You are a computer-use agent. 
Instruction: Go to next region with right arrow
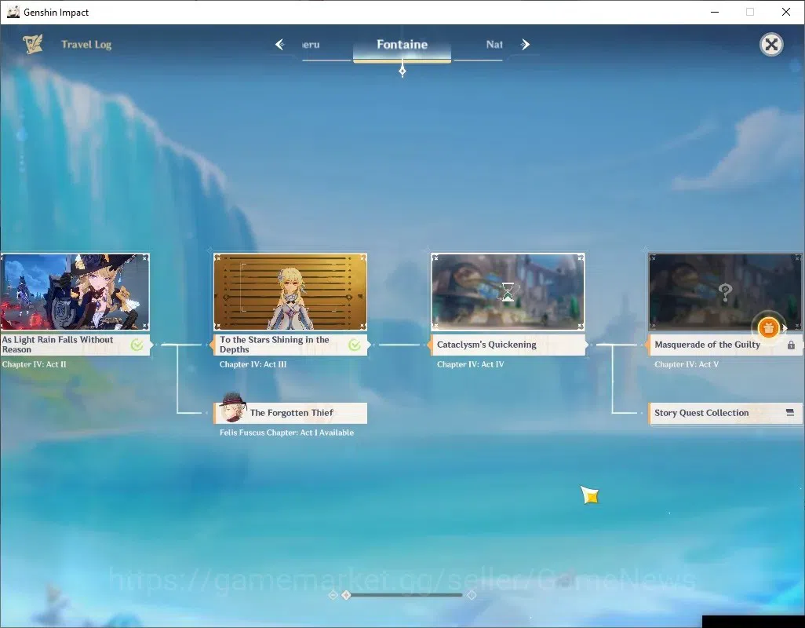(525, 44)
